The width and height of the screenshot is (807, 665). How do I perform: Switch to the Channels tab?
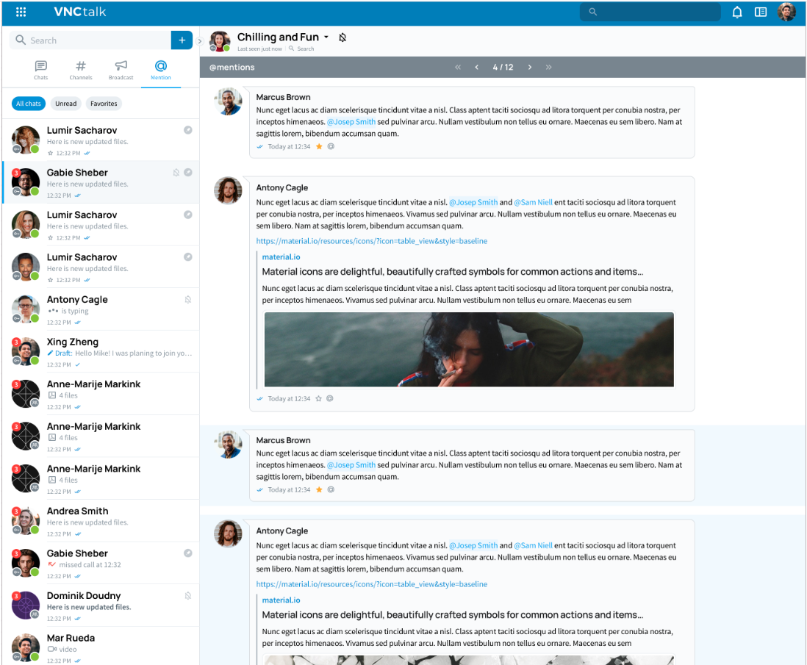[81, 70]
